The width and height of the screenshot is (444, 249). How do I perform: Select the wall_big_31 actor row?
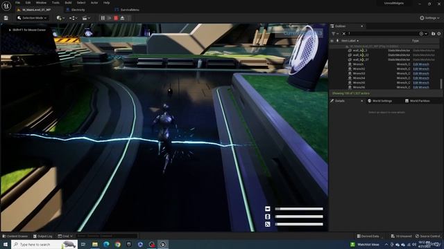(384, 59)
